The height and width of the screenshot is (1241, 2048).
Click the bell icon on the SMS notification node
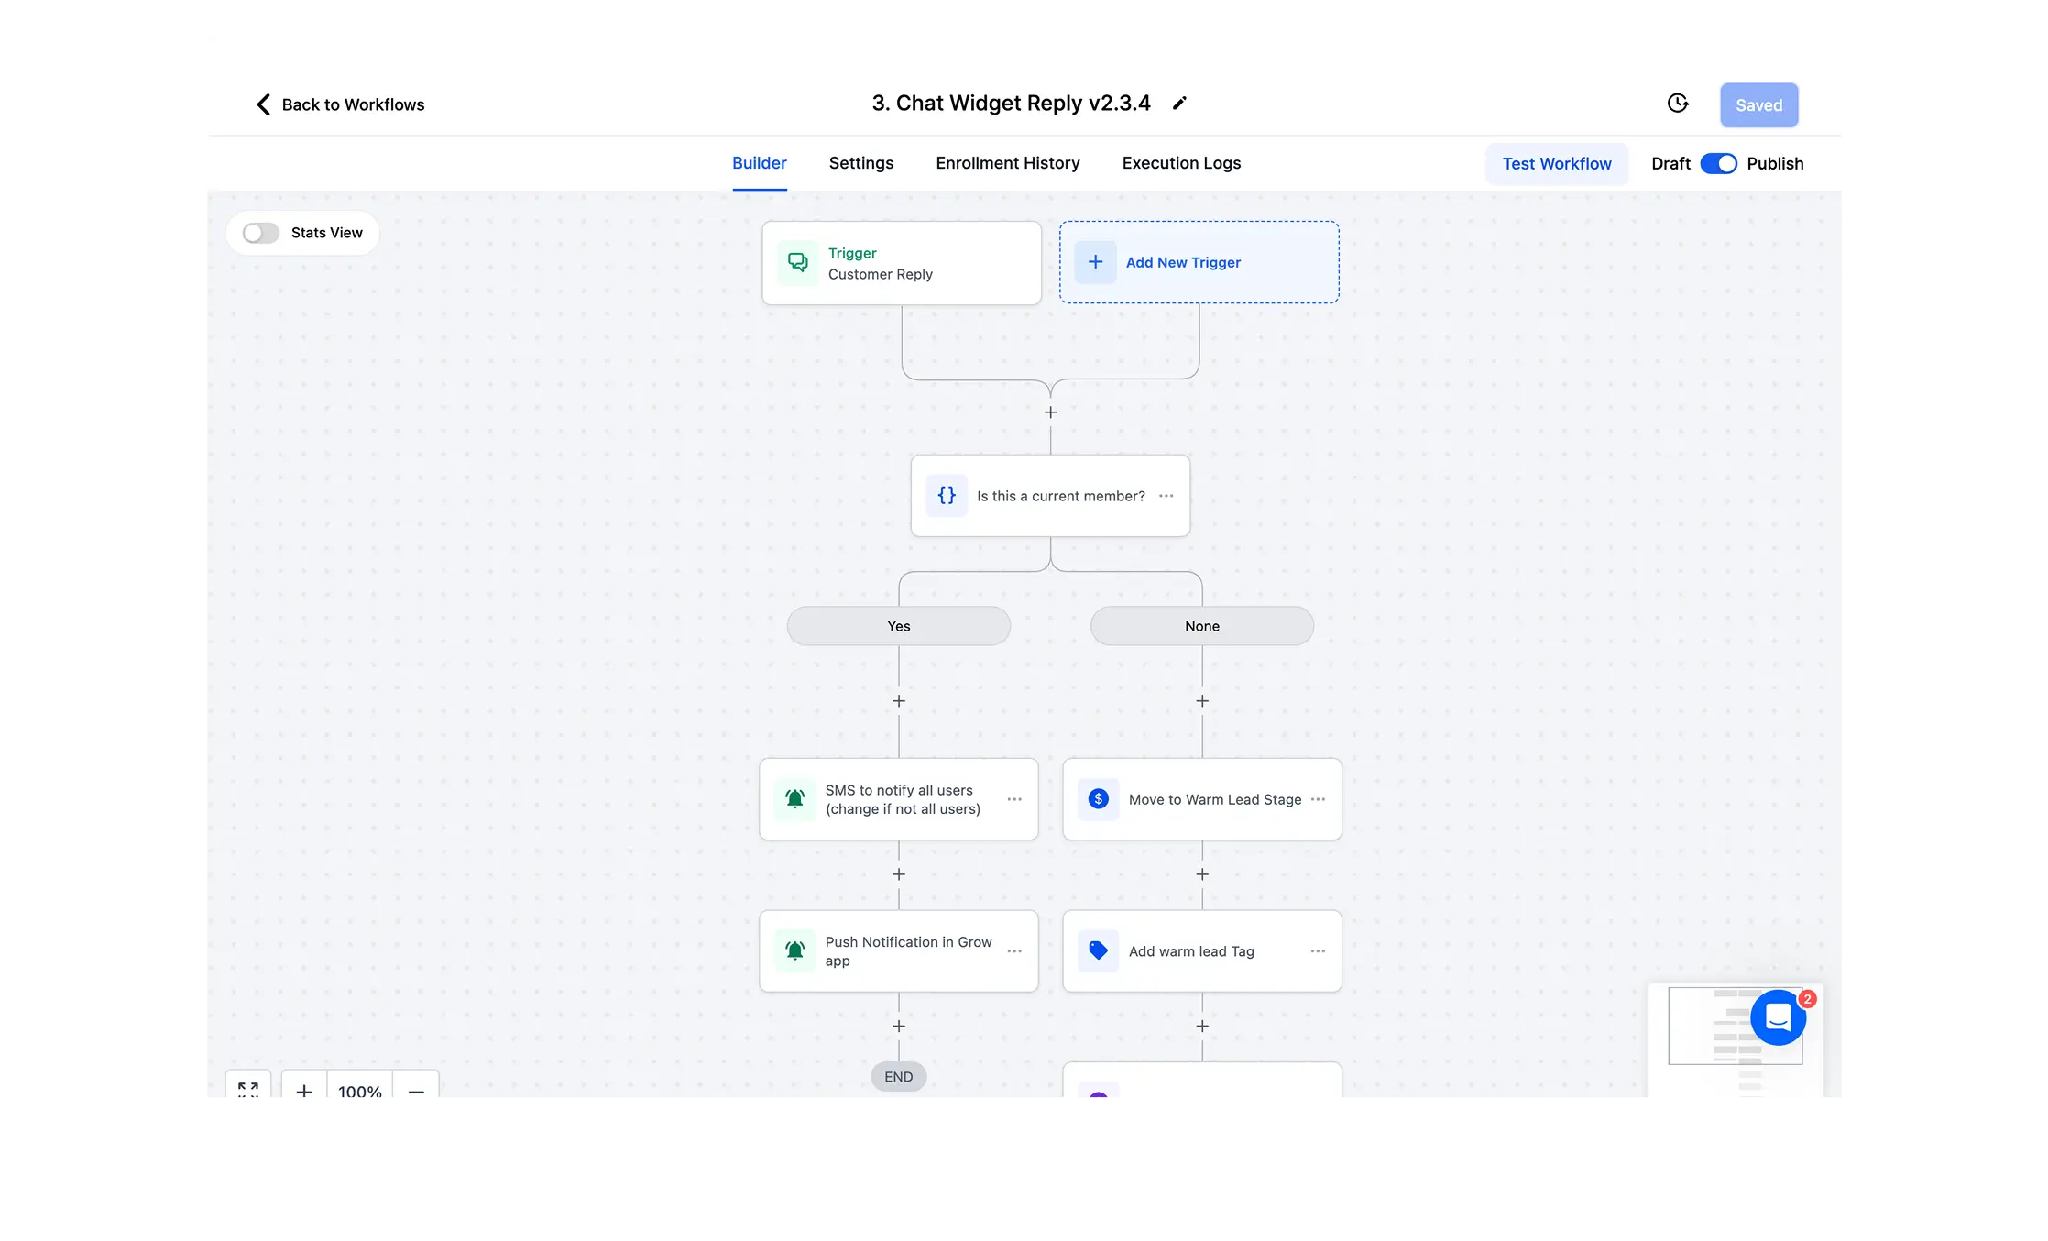tap(794, 798)
